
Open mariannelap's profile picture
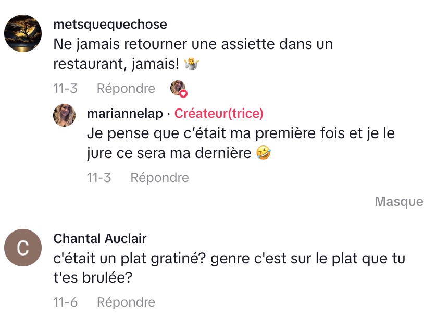click(65, 115)
